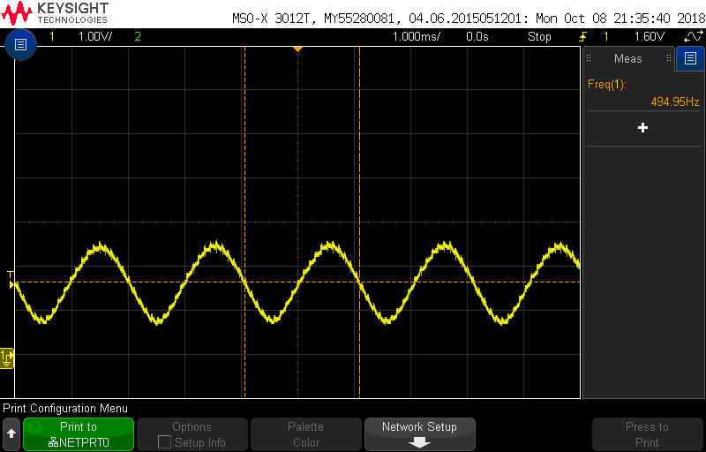706x452 pixels.
Task: Select channel 2 label in status bar
Action: point(138,36)
